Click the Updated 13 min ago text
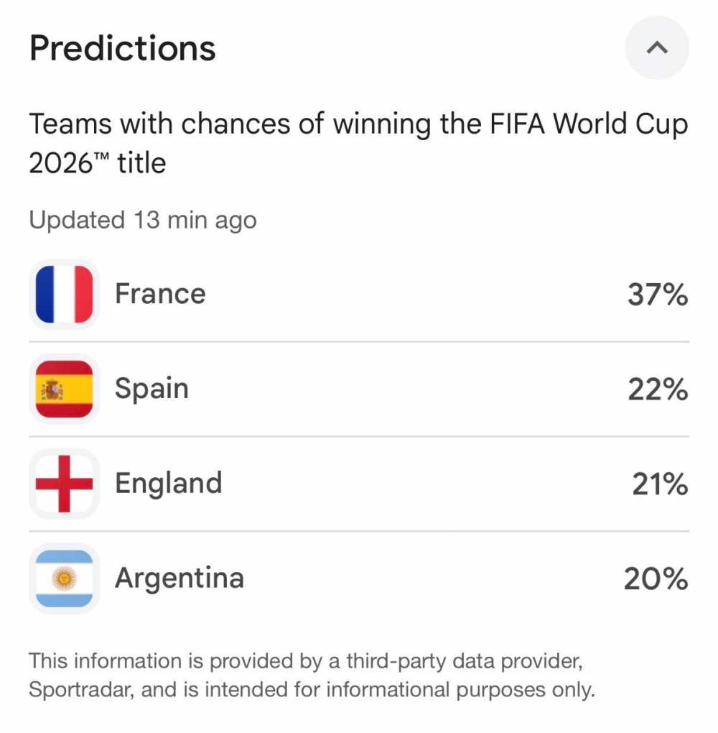The image size is (718, 733). (x=143, y=220)
